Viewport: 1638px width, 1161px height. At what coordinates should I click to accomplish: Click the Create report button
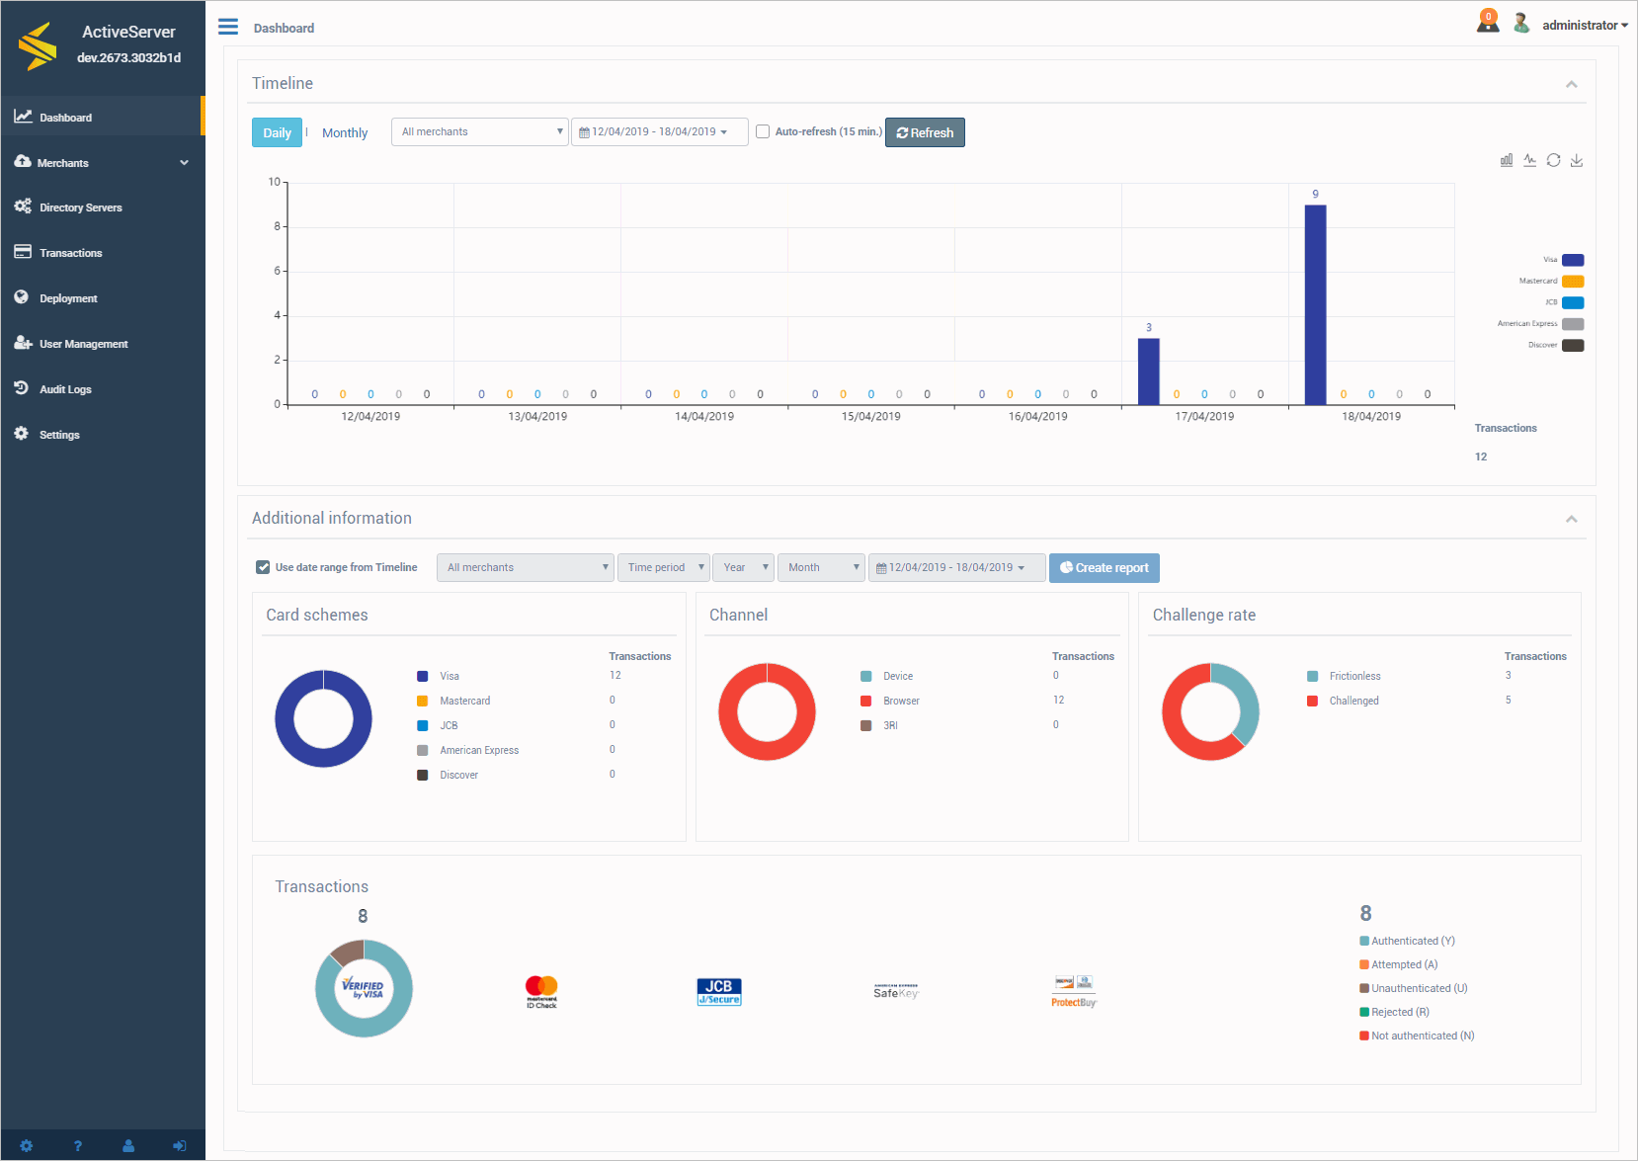[1104, 568]
